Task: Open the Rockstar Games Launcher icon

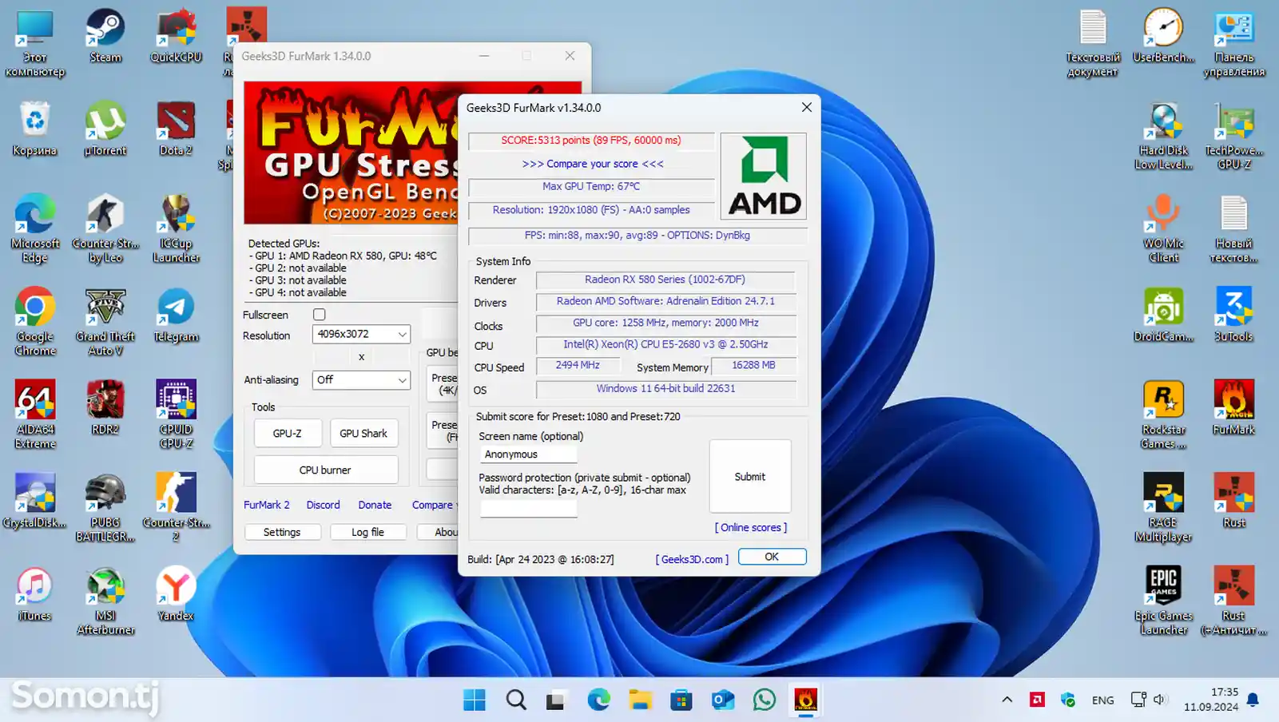Action: click(1163, 414)
